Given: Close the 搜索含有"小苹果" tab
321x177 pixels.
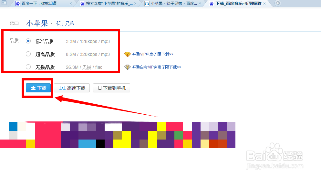Looking at the screenshot, I should coord(135,4).
